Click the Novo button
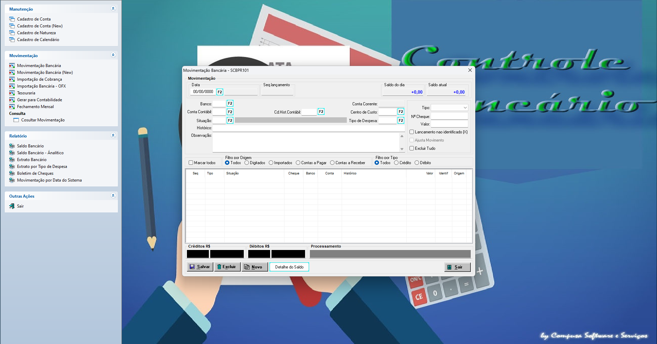This screenshot has width=657, height=344. point(255,267)
